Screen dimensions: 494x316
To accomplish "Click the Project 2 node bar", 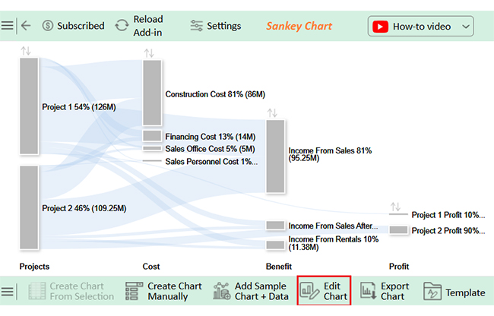I will pyautogui.click(x=29, y=207).
